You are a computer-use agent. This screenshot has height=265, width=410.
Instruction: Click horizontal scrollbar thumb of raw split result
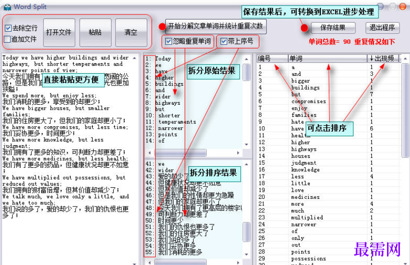point(180,152)
